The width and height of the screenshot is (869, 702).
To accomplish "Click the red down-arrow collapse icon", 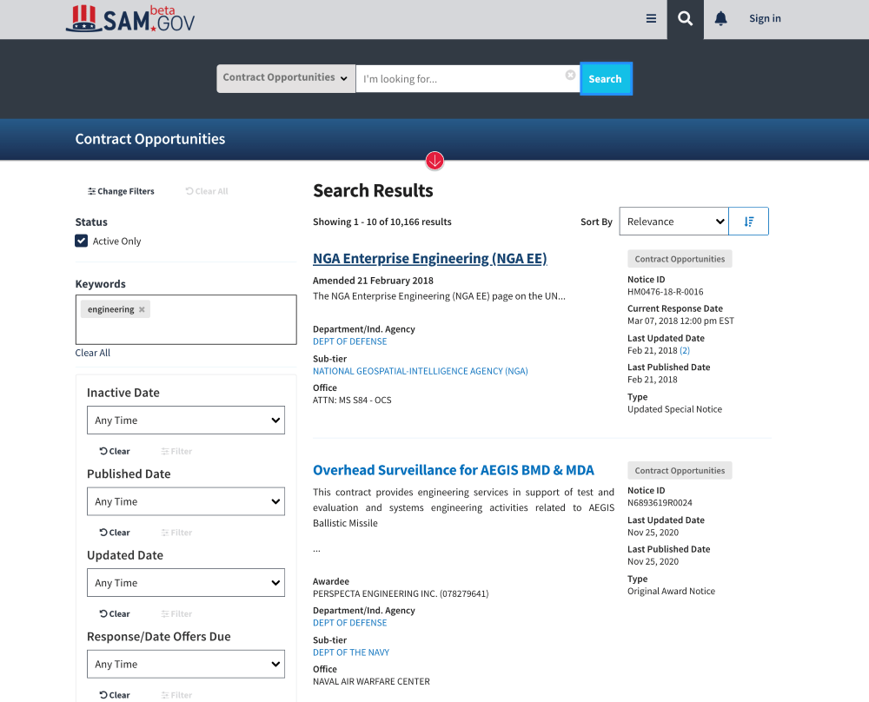I will (x=434, y=161).
